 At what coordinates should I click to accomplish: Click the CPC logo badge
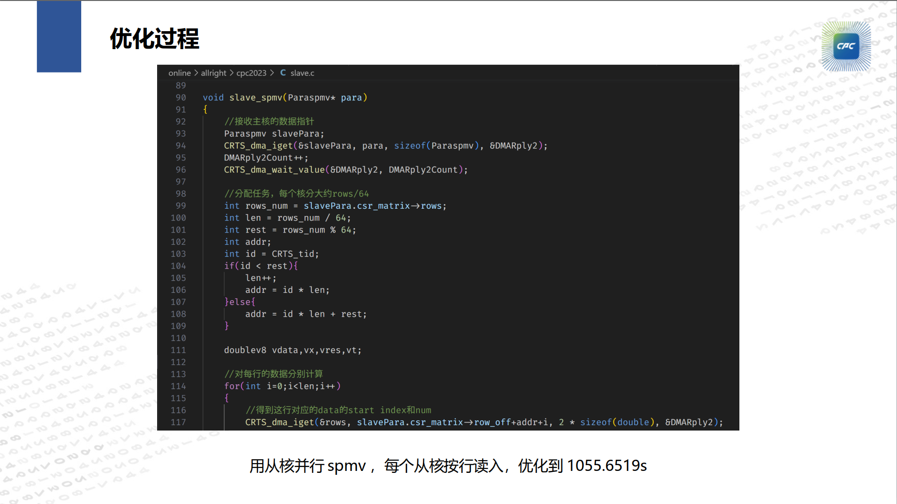pyautogui.click(x=846, y=47)
